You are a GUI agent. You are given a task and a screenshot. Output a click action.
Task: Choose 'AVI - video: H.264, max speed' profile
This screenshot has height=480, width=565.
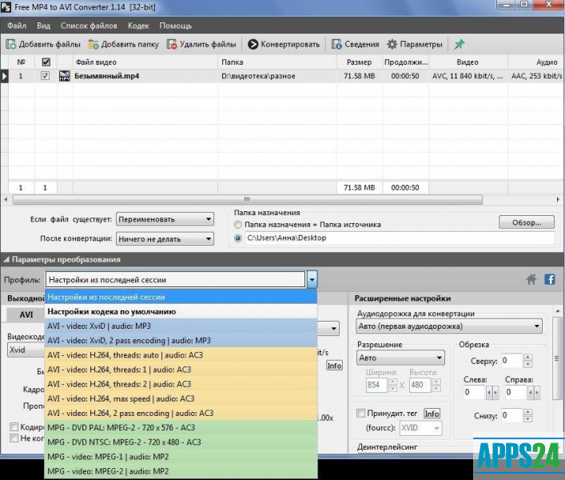(120, 398)
